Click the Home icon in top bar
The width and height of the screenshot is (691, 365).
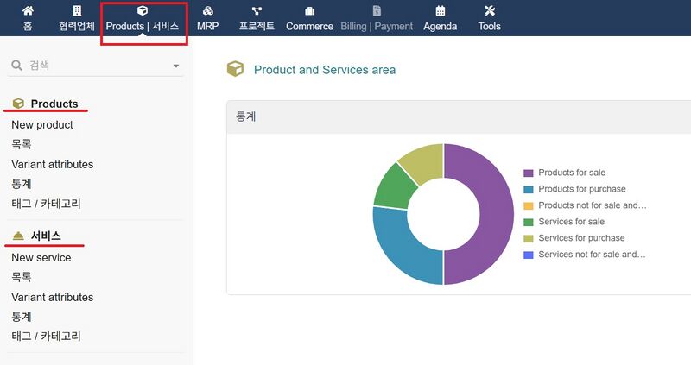coord(28,11)
